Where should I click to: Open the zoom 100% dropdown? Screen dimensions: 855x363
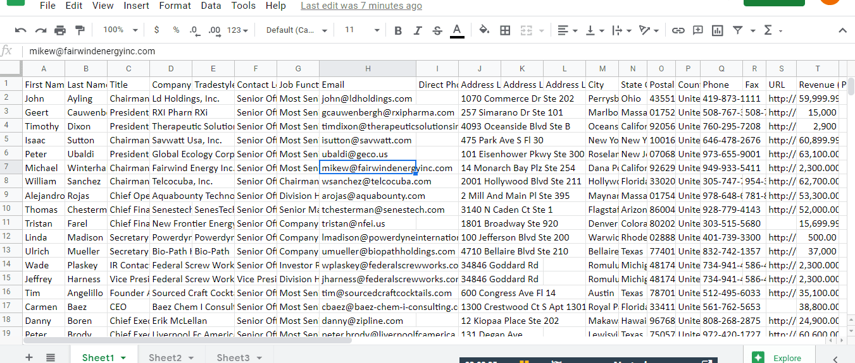point(121,30)
